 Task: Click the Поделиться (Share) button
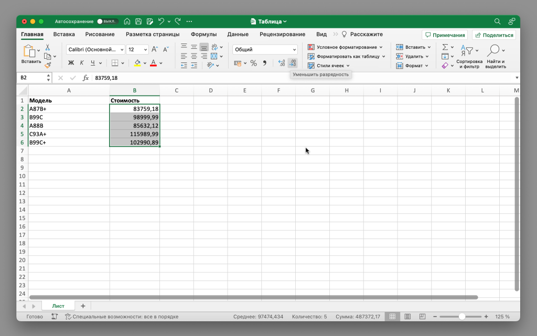(494, 35)
